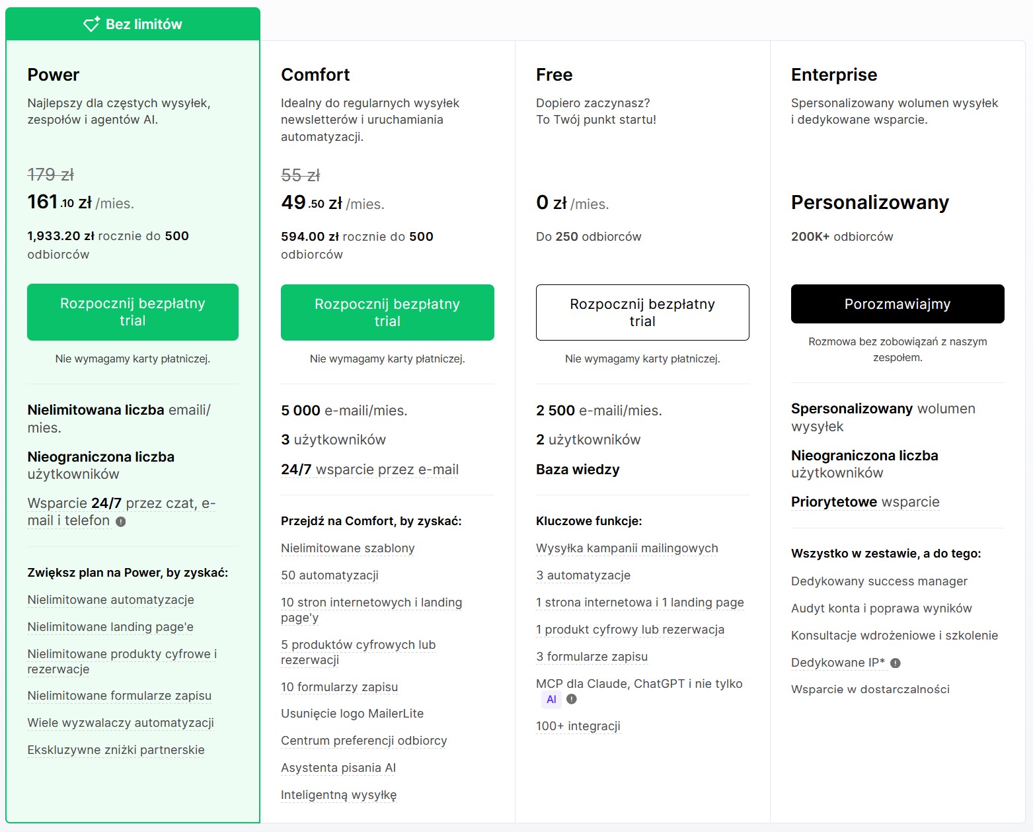This screenshot has width=1033, height=832.
Task: Click the info icon next to Power plan support
Action: 120,522
